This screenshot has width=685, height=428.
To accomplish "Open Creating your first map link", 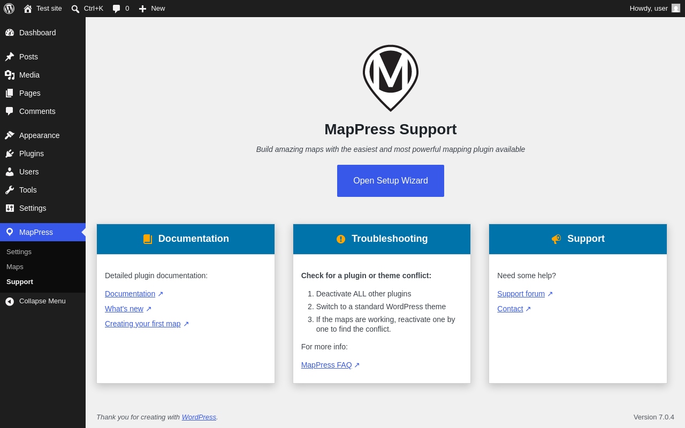I will click(x=143, y=324).
